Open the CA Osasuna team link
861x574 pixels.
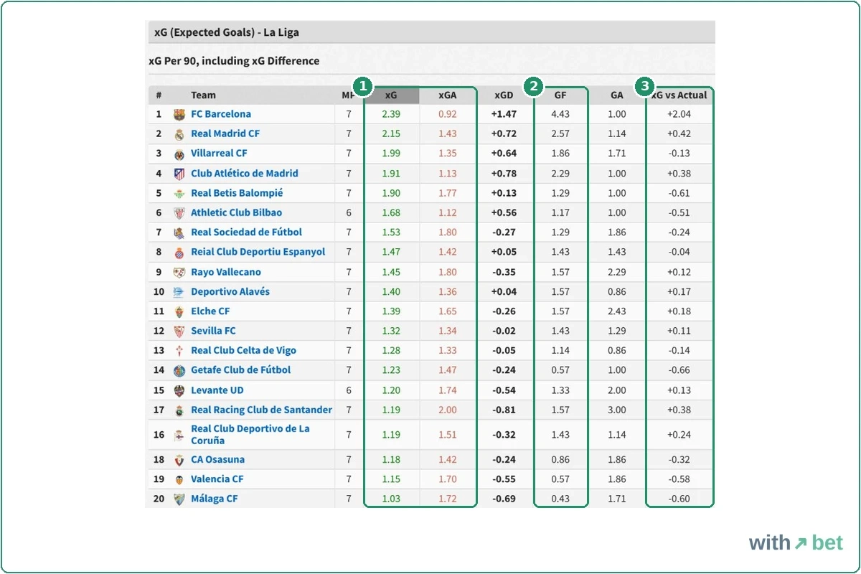click(217, 459)
